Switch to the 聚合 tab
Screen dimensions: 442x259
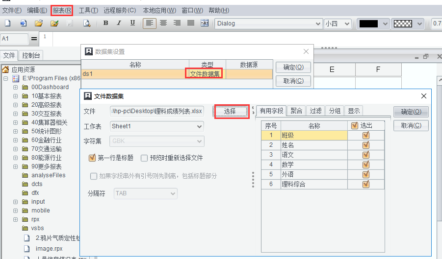point(296,111)
